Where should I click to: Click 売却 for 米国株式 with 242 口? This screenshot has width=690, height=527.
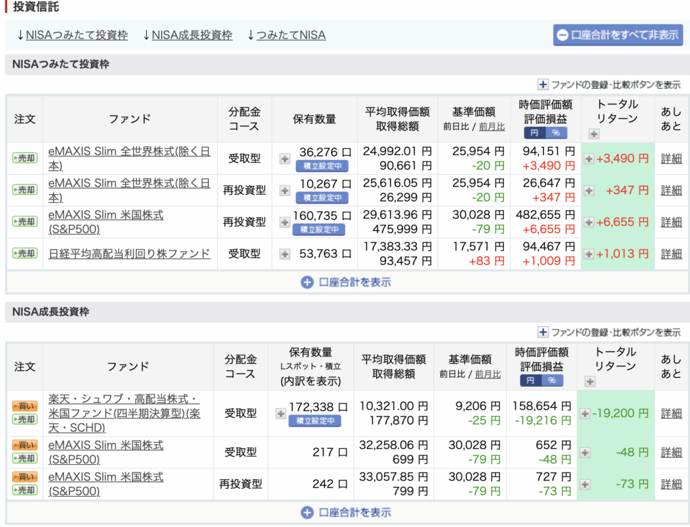[x=25, y=490]
